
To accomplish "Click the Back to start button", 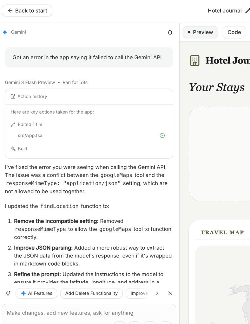I will pyautogui.click(x=27, y=11).
